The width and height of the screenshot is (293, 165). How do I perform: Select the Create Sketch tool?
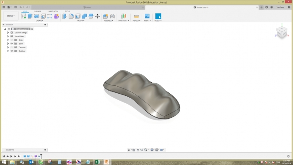[x=24, y=16]
